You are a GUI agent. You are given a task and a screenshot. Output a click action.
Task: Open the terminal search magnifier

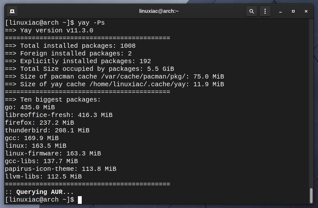tap(251, 11)
